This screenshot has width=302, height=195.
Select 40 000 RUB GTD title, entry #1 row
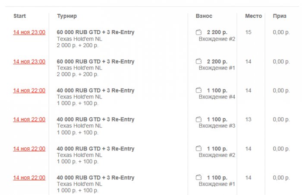coord(95,178)
